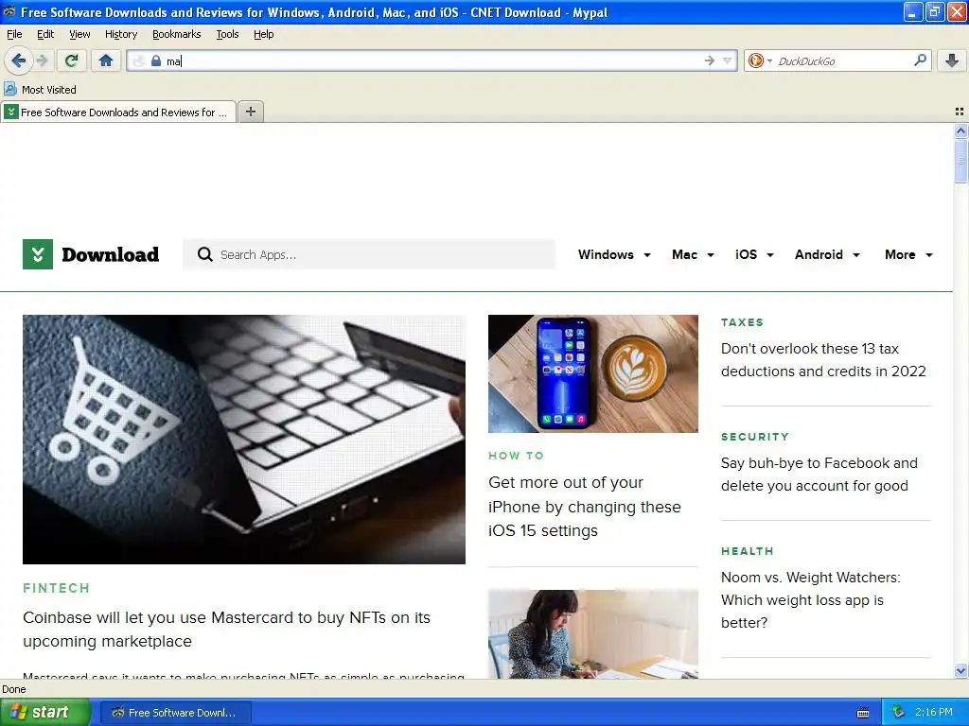The image size is (969, 726).
Task: Open the Tools menu
Action: coord(227,34)
